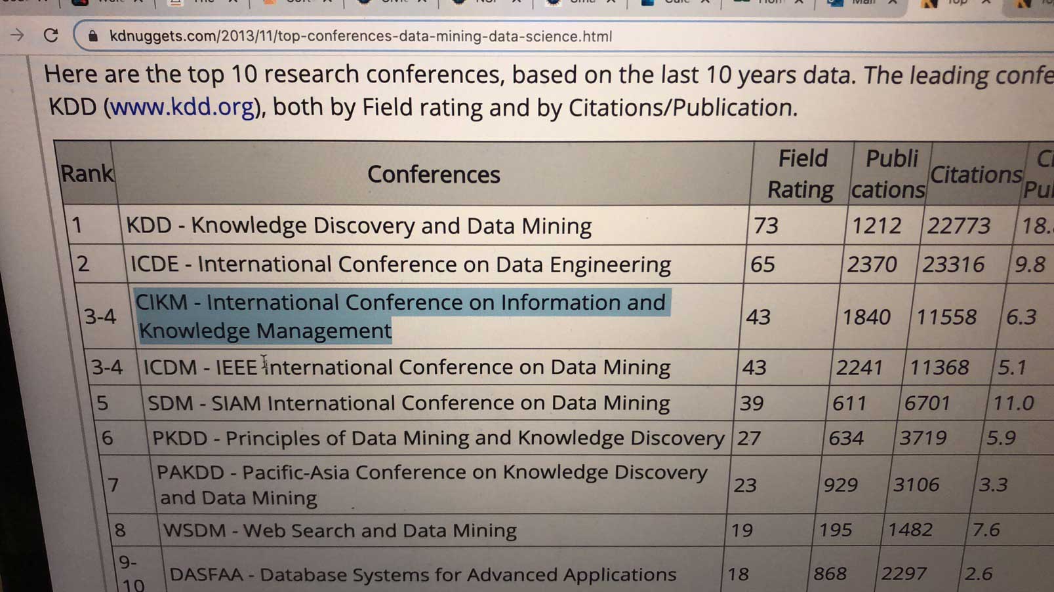Click the ICDM IEEE conference name

coord(407,367)
